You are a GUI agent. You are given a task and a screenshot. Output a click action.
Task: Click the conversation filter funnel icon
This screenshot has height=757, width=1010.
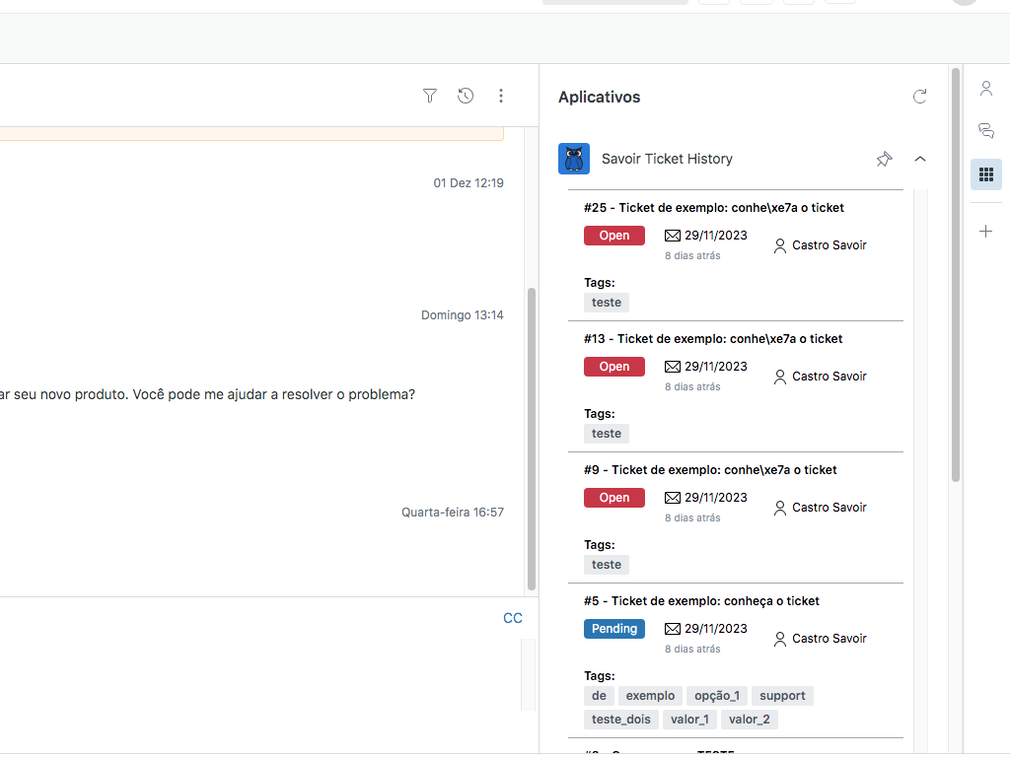point(430,96)
